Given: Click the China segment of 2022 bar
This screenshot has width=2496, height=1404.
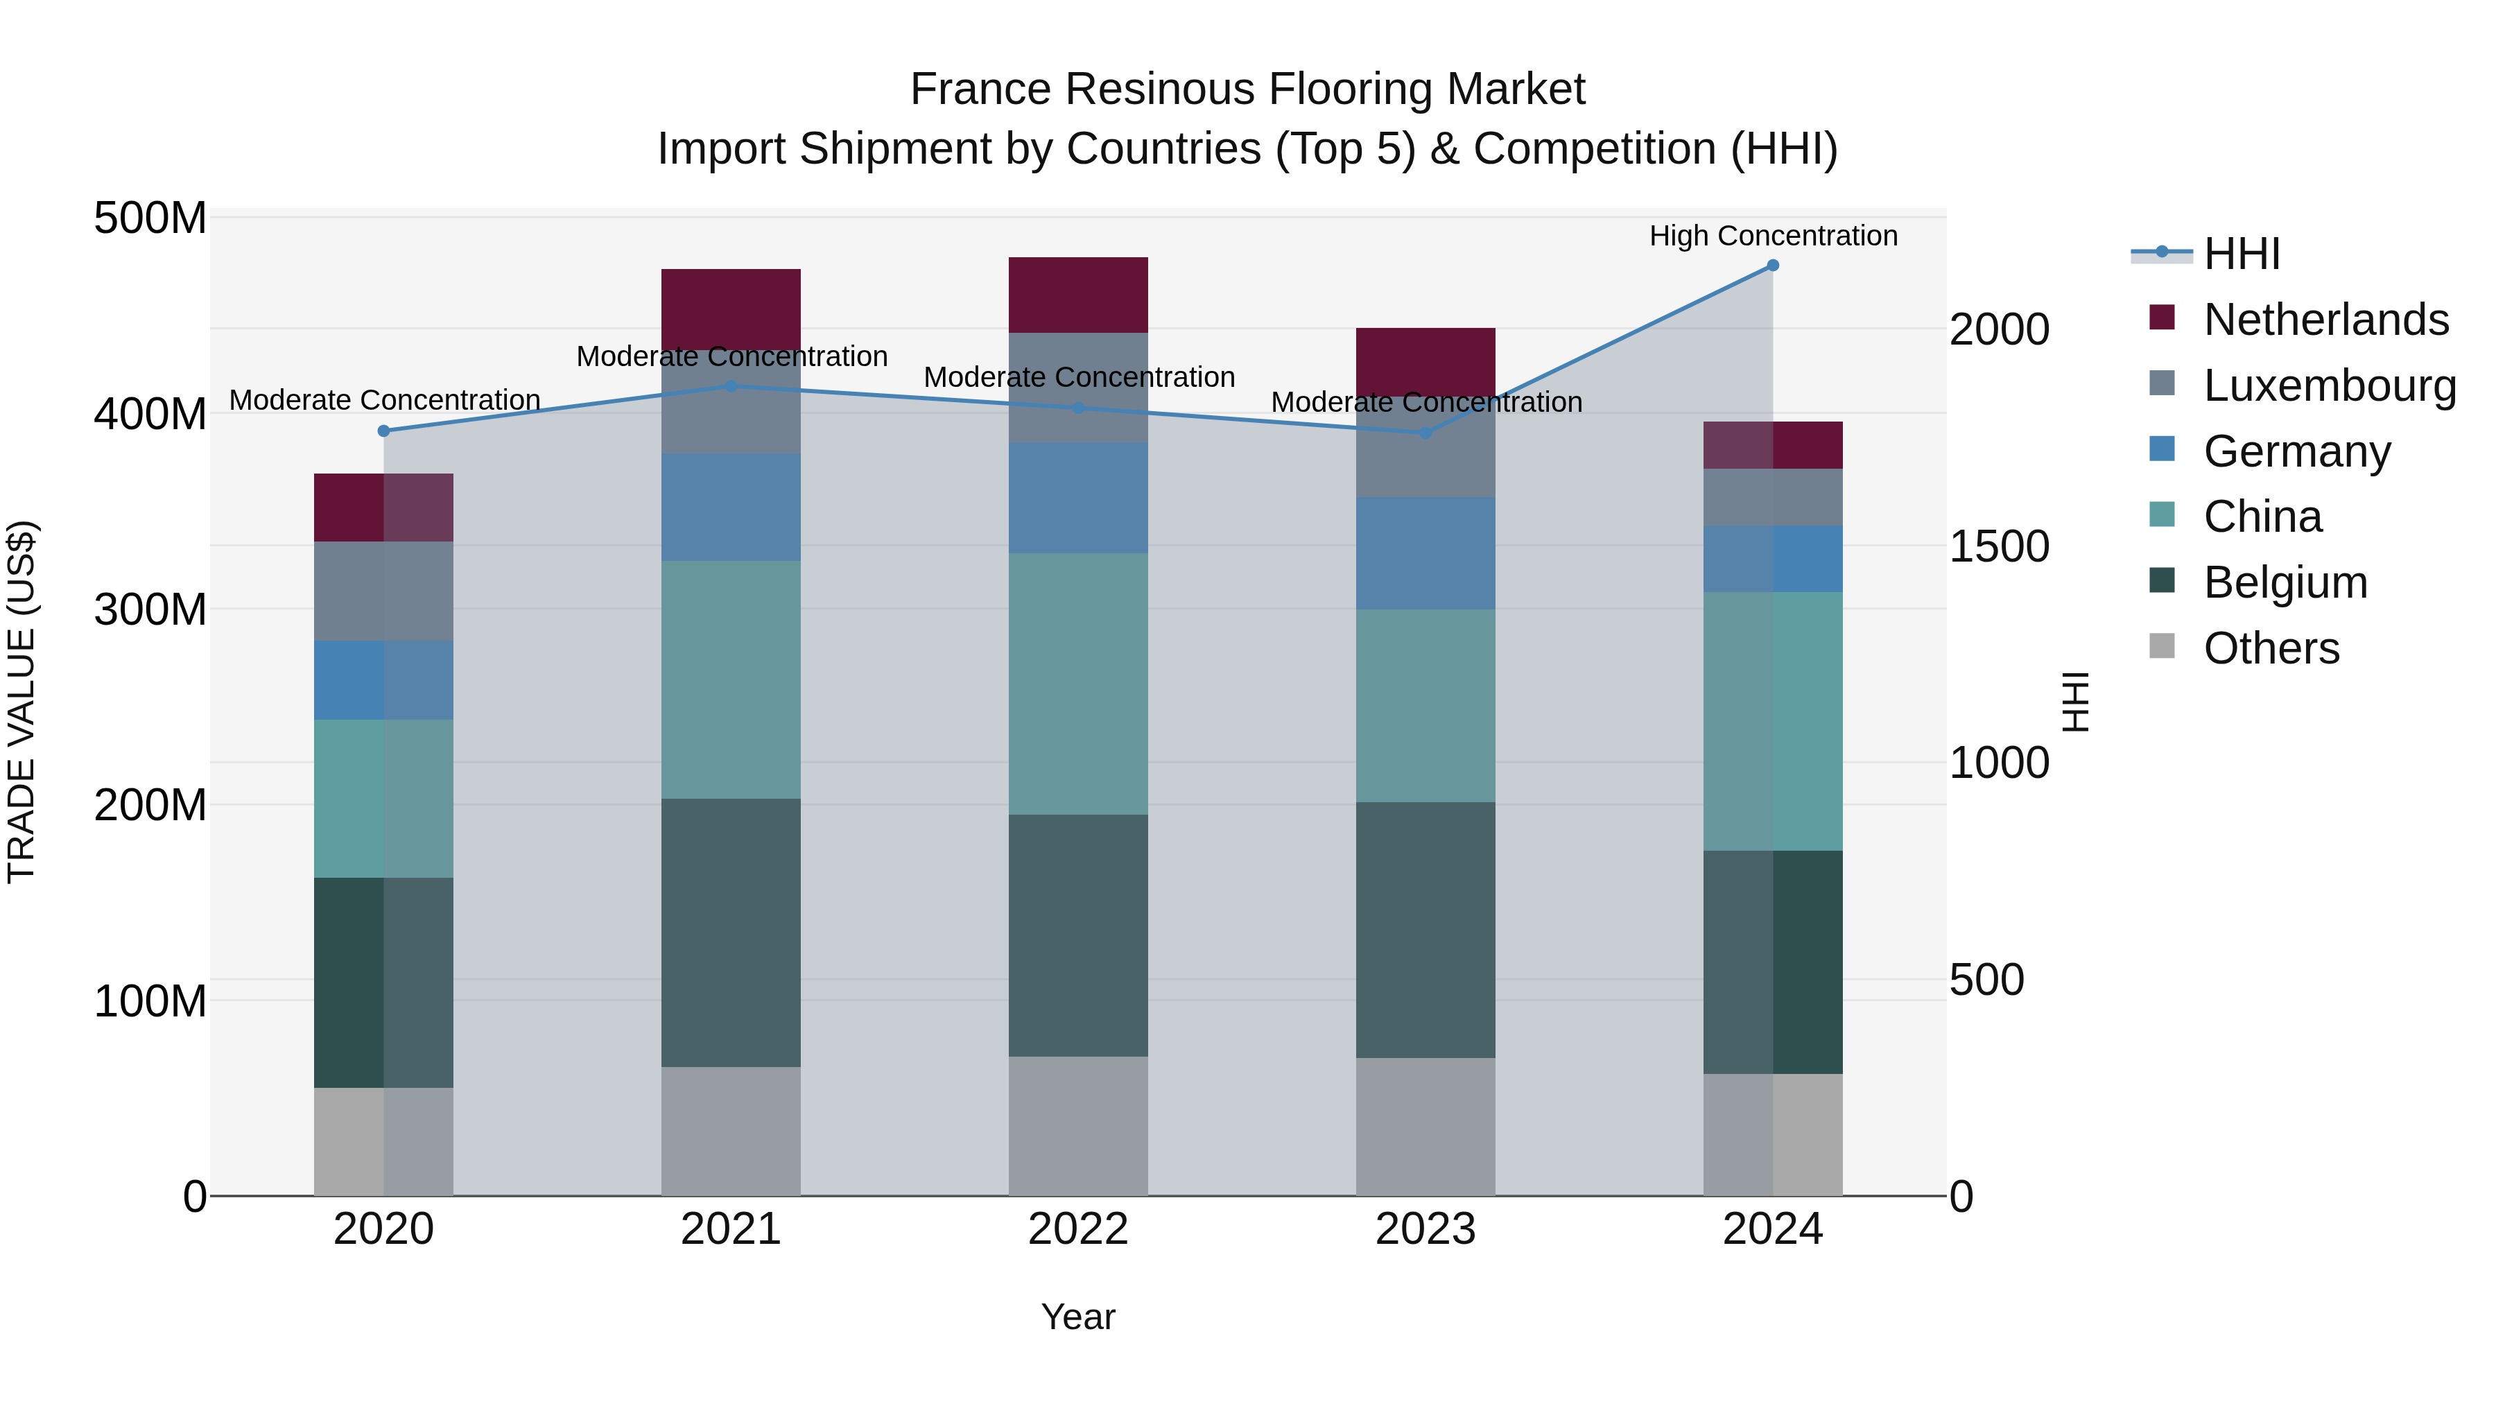Looking at the screenshot, I should [1078, 684].
